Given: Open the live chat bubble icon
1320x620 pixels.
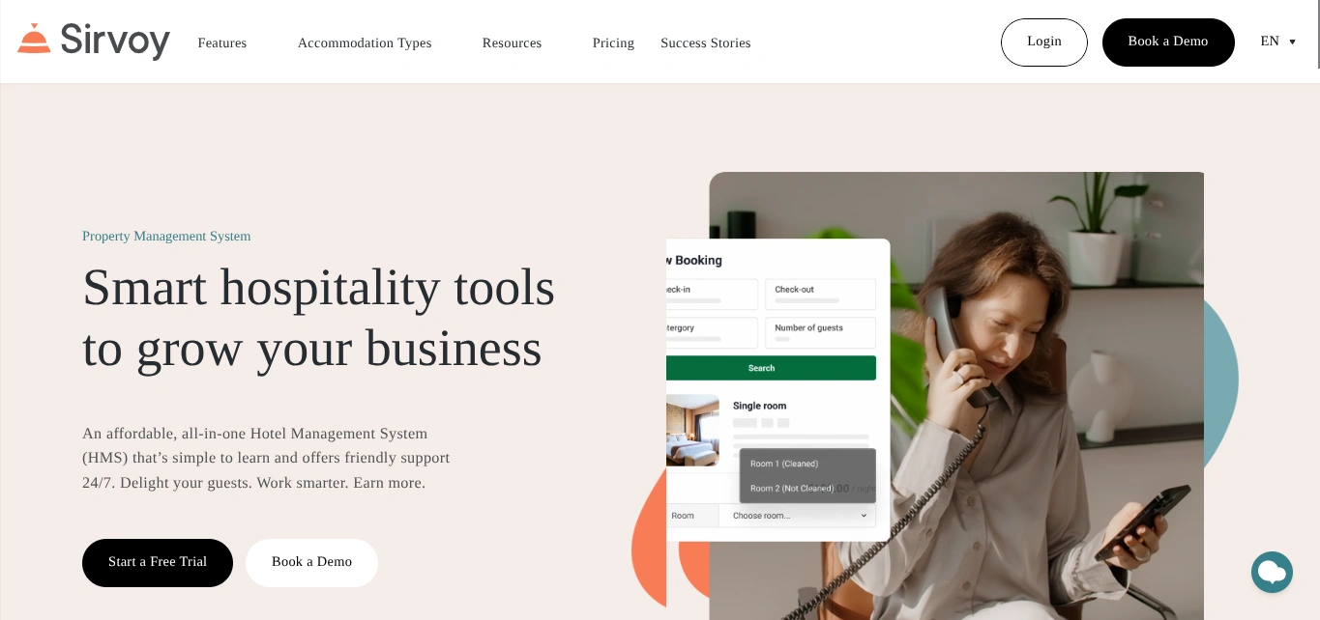Looking at the screenshot, I should pyautogui.click(x=1272, y=573).
